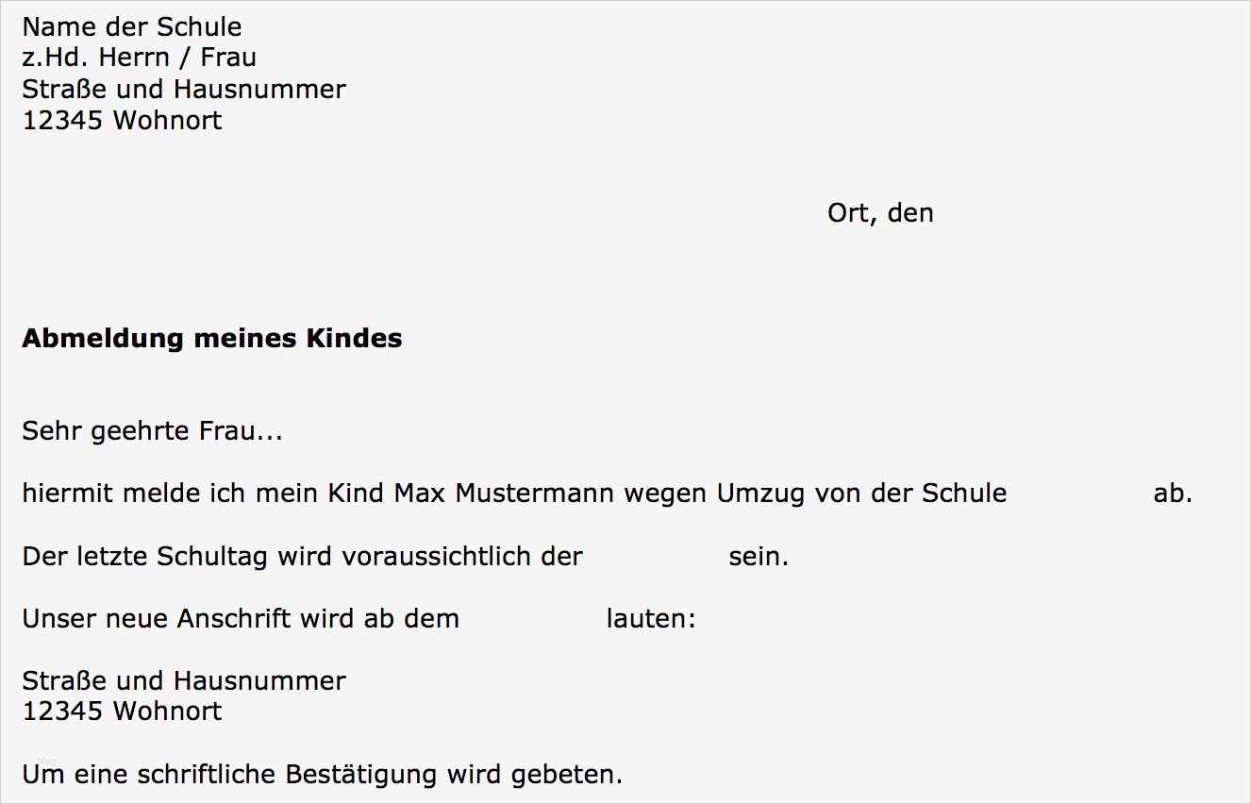Click "12345 Wohnort" in the new address
The height and width of the screenshot is (804, 1251).
point(122,711)
